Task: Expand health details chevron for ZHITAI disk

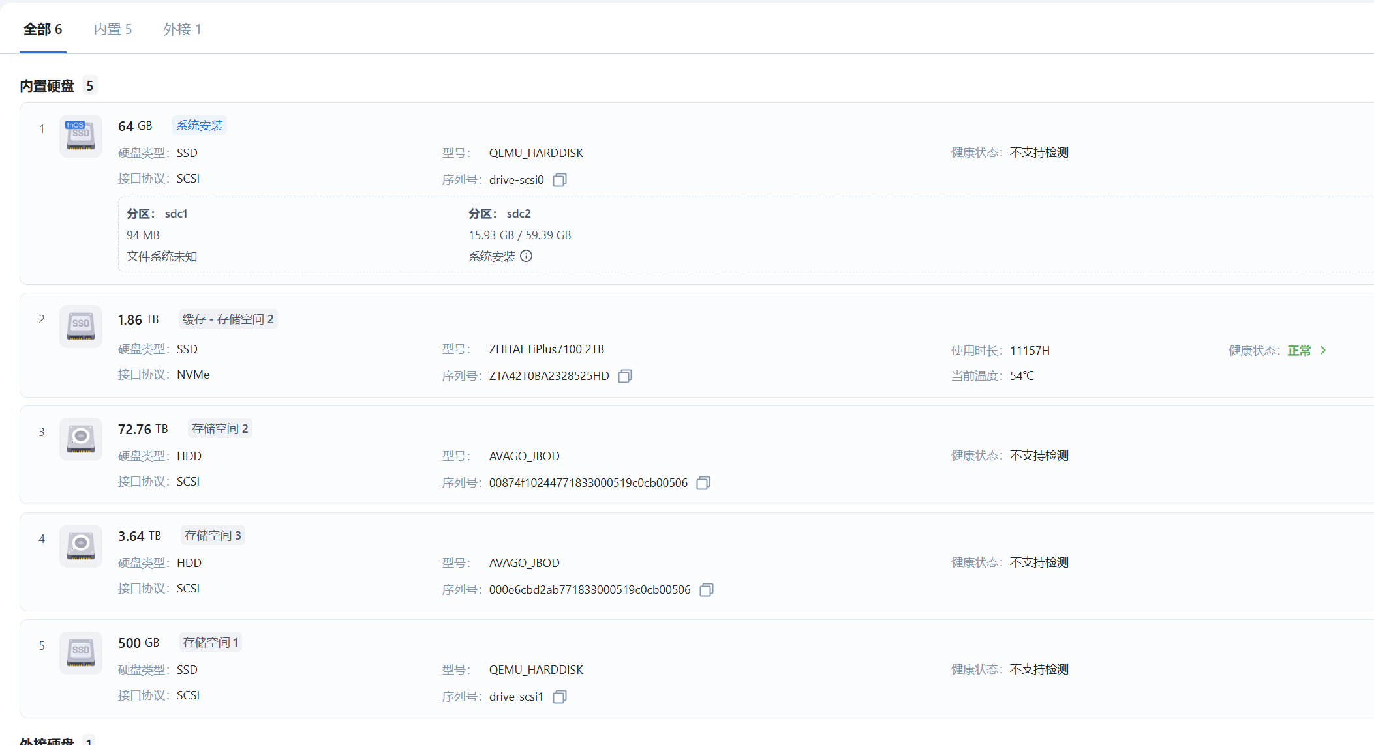Action: [1323, 351]
